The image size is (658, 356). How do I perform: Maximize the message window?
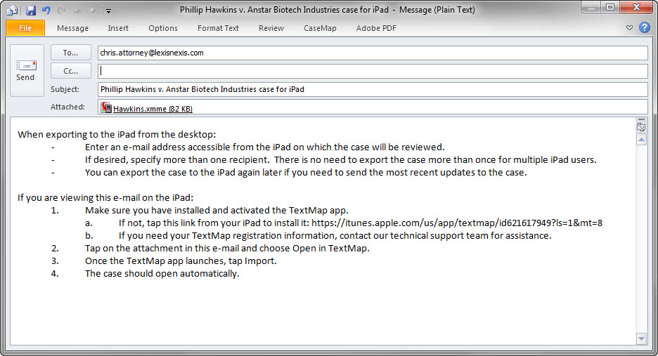point(610,7)
